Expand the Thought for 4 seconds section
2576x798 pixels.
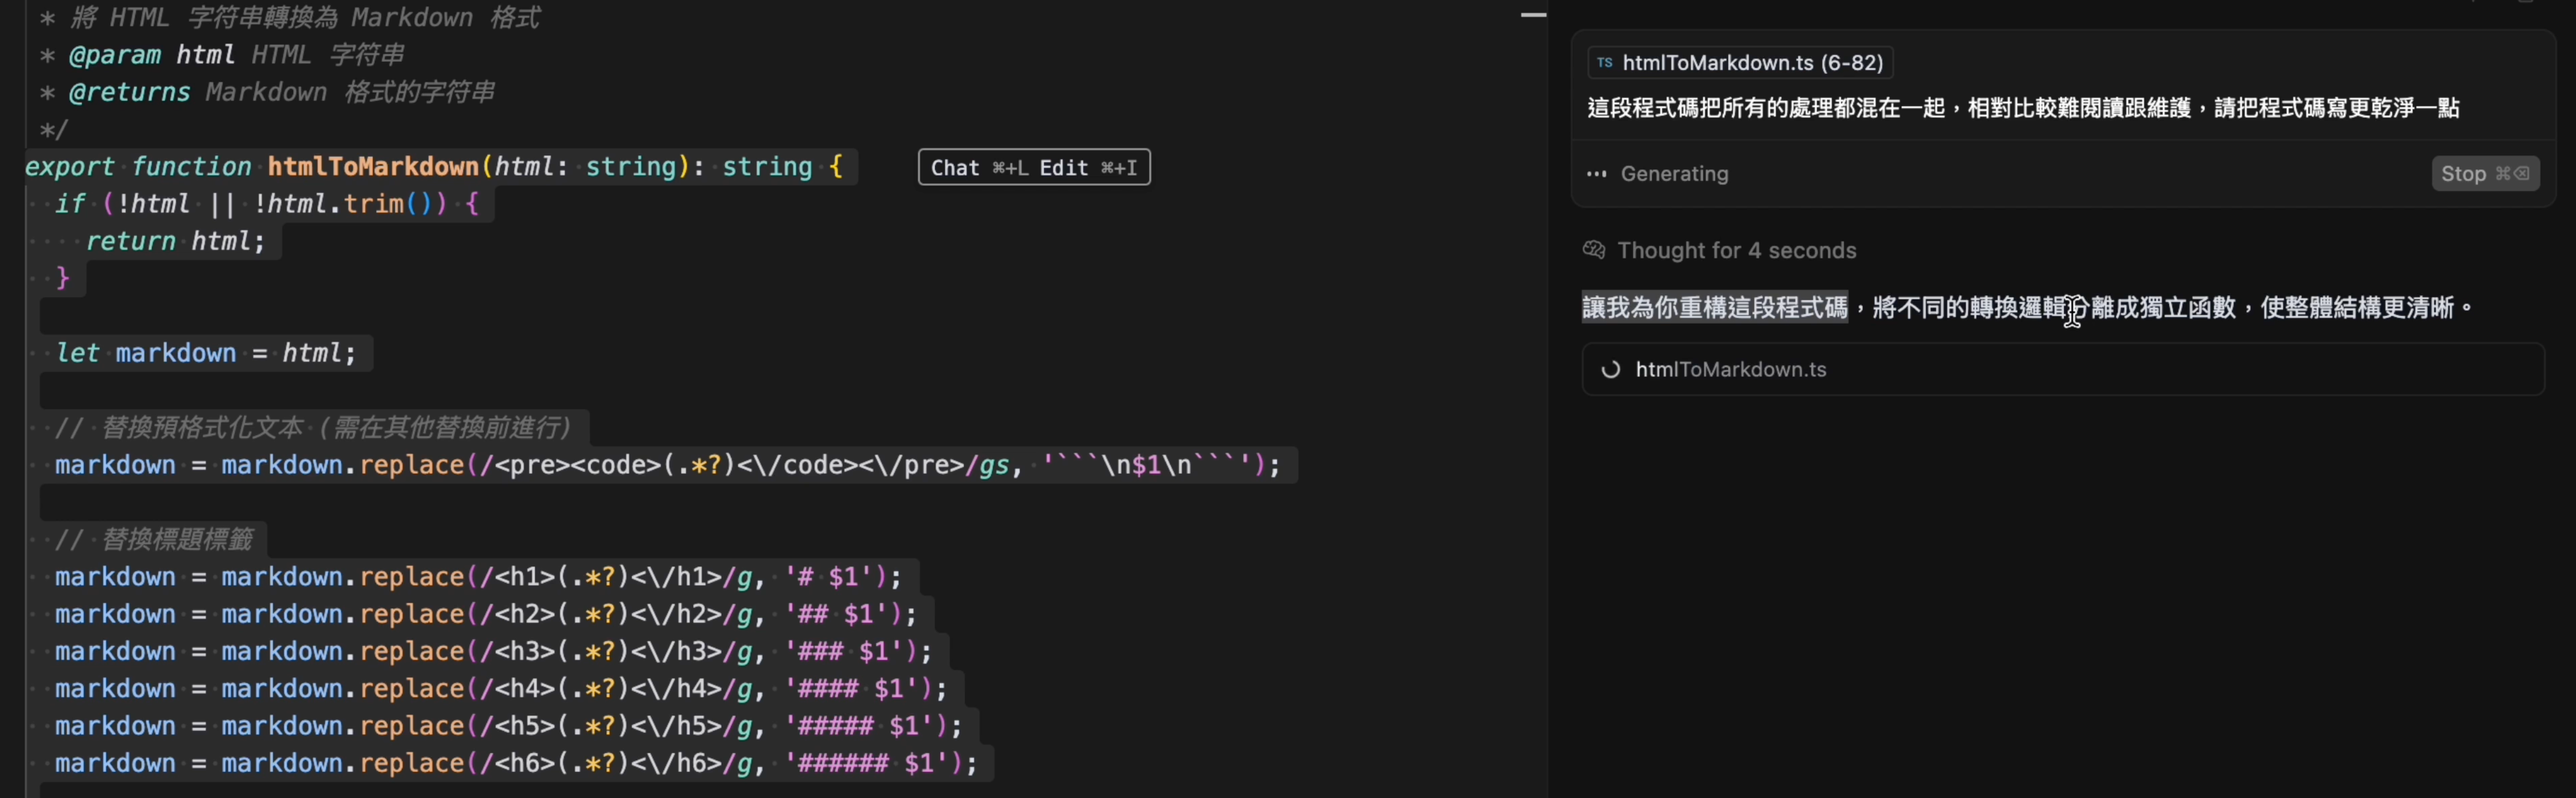(1736, 251)
